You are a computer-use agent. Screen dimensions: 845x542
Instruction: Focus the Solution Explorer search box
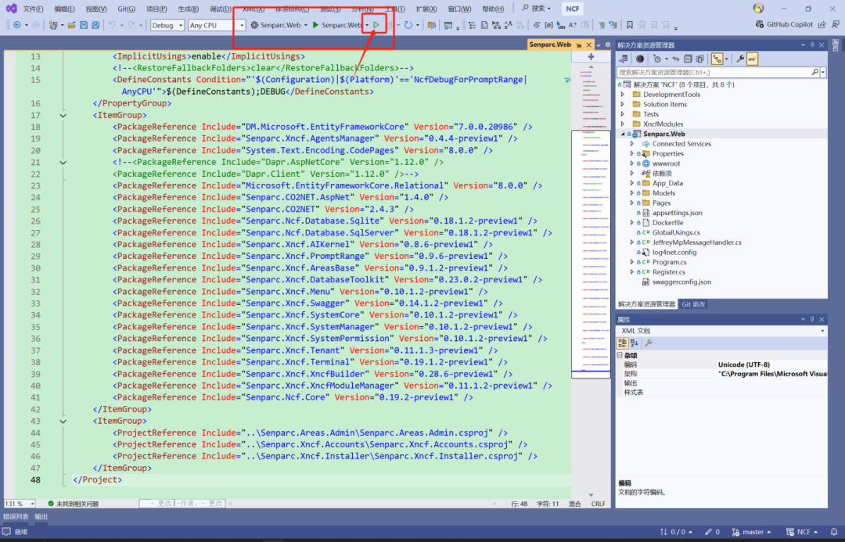click(714, 72)
